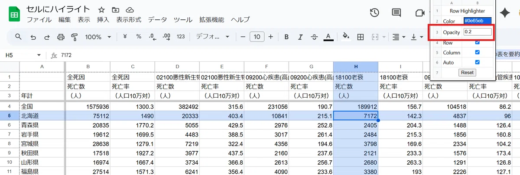Screen dimensions: 520x175
Task: Open horizontal align dropdown
Action: 398,37
